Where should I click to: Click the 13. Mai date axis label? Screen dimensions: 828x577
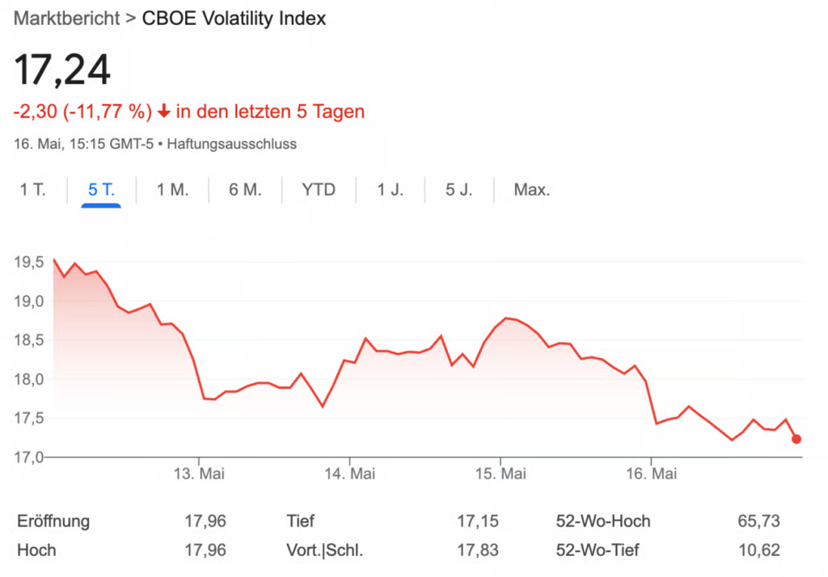pos(199,472)
